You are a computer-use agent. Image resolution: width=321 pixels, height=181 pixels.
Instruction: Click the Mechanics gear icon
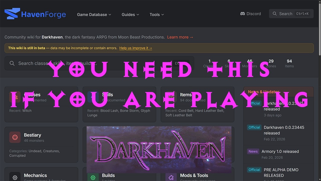pos(15,177)
